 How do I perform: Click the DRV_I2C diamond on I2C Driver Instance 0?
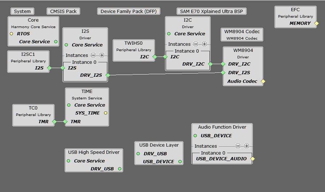(210, 64)
